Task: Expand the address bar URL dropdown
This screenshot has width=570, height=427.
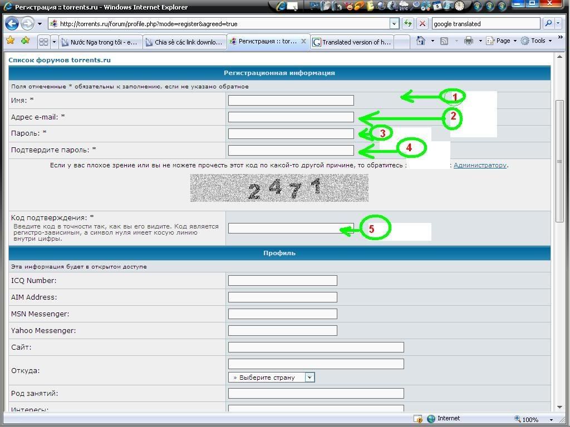Action: pos(394,23)
